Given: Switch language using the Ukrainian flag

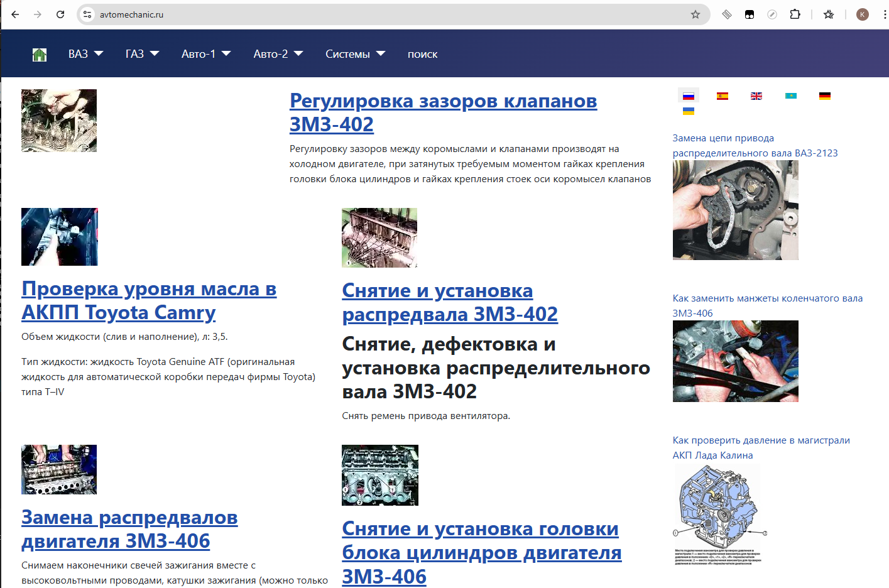Looking at the screenshot, I should [689, 111].
